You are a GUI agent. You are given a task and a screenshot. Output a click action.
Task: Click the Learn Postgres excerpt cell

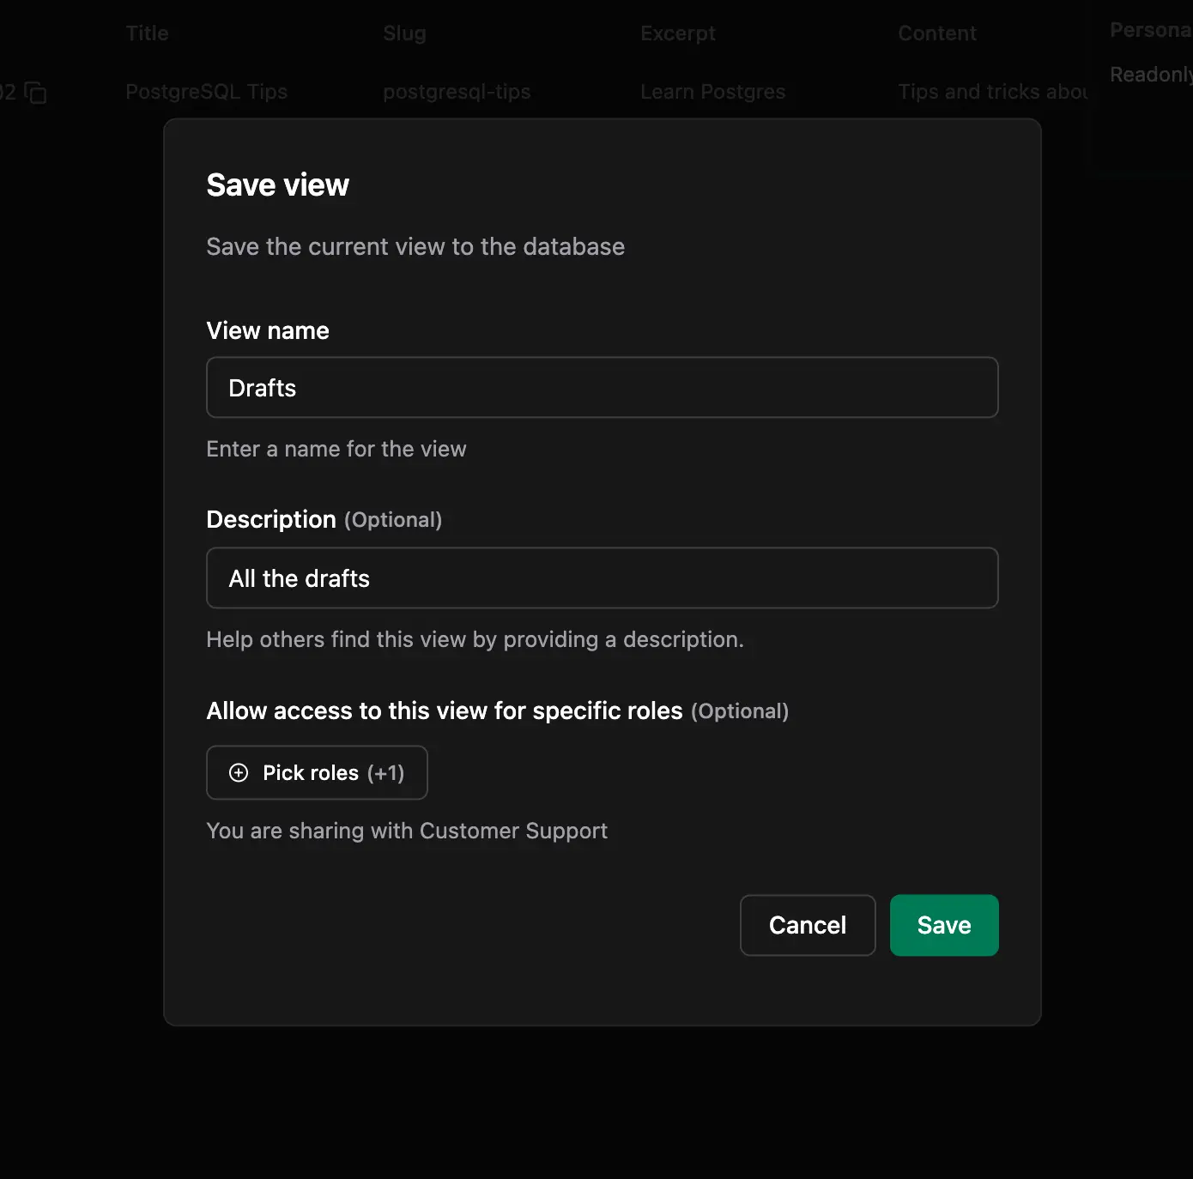click(713, 92)
